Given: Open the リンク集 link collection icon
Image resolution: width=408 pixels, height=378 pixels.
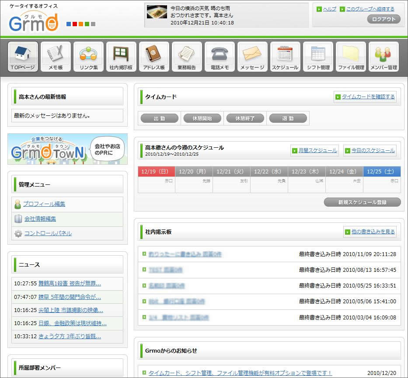Looking at the screenshot, I should click(88, 57).
